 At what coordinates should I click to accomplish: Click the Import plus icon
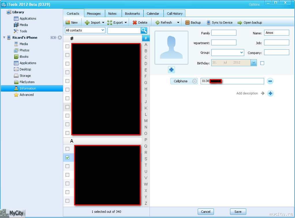pos(87,23)
